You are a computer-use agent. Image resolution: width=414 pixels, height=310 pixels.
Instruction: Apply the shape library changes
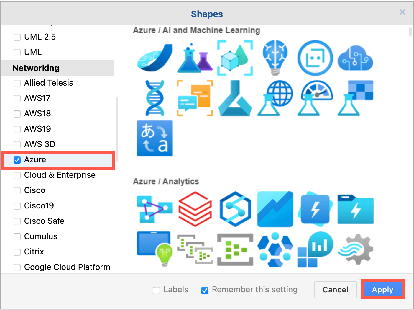click(x=382, y=290)
